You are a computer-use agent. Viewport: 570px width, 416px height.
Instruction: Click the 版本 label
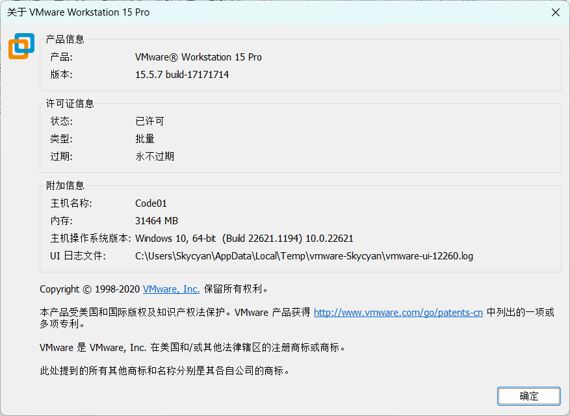click(x=62, y=75)
